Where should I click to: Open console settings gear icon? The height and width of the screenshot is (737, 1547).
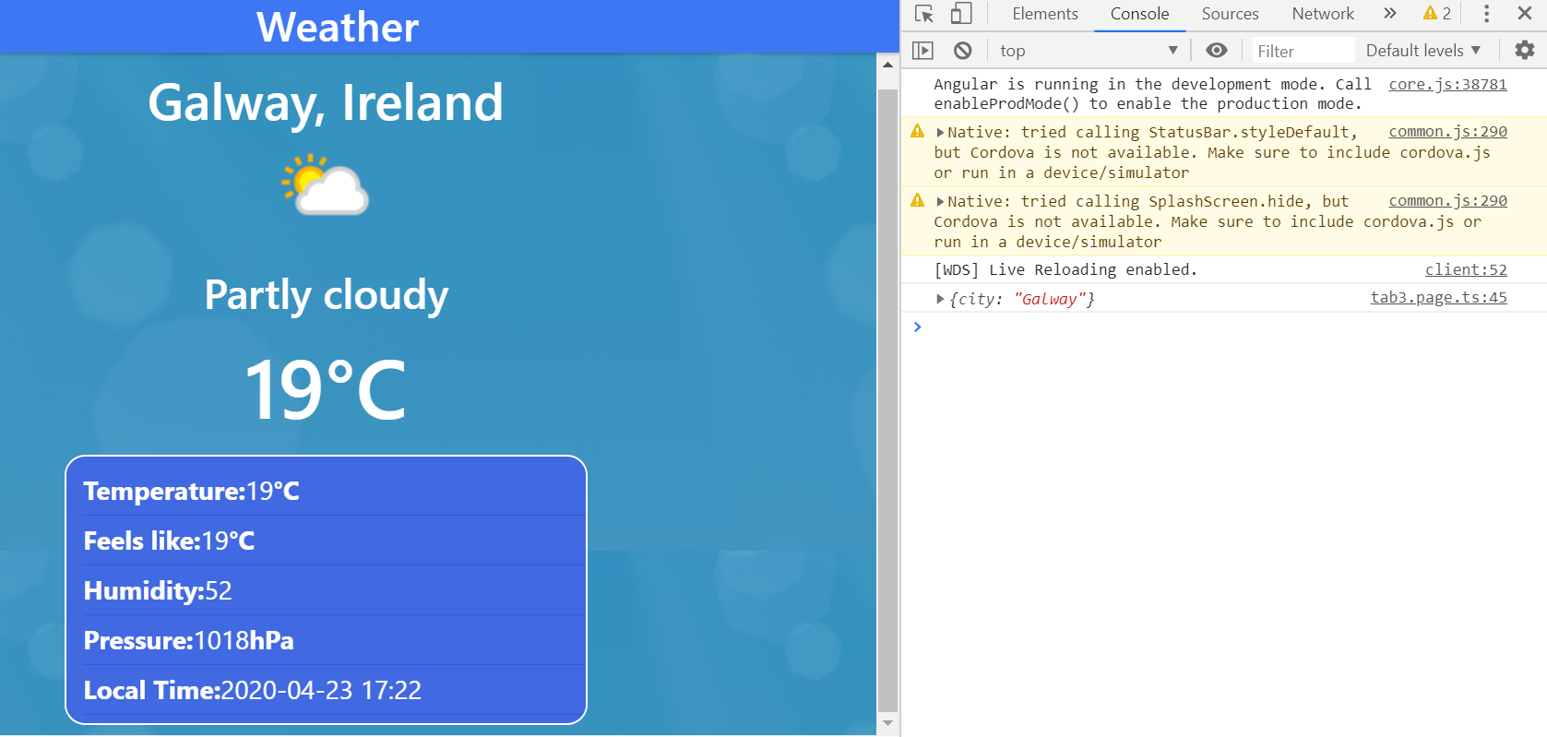point(1525,50)
